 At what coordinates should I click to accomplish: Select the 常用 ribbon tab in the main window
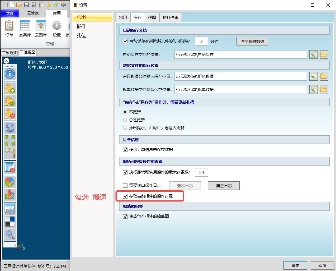tap(57, 13)
